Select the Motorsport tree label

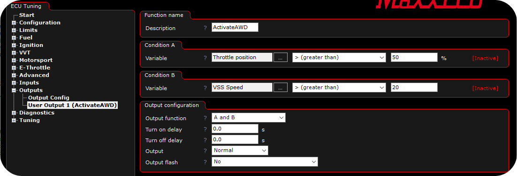36,61
